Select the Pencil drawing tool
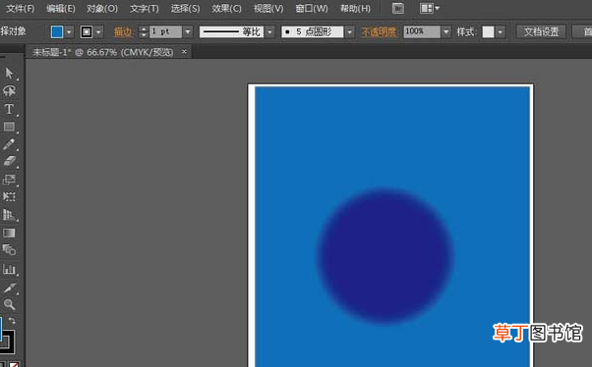The image size is (592, 367). pyautogui.click(x=9, y=144)
